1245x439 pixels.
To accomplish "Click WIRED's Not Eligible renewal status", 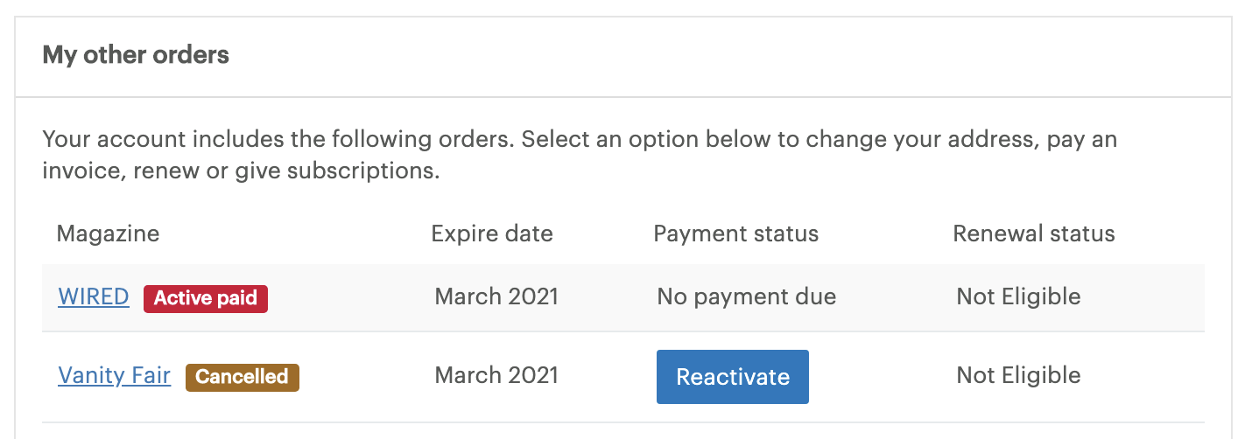I will point(1018,297).
